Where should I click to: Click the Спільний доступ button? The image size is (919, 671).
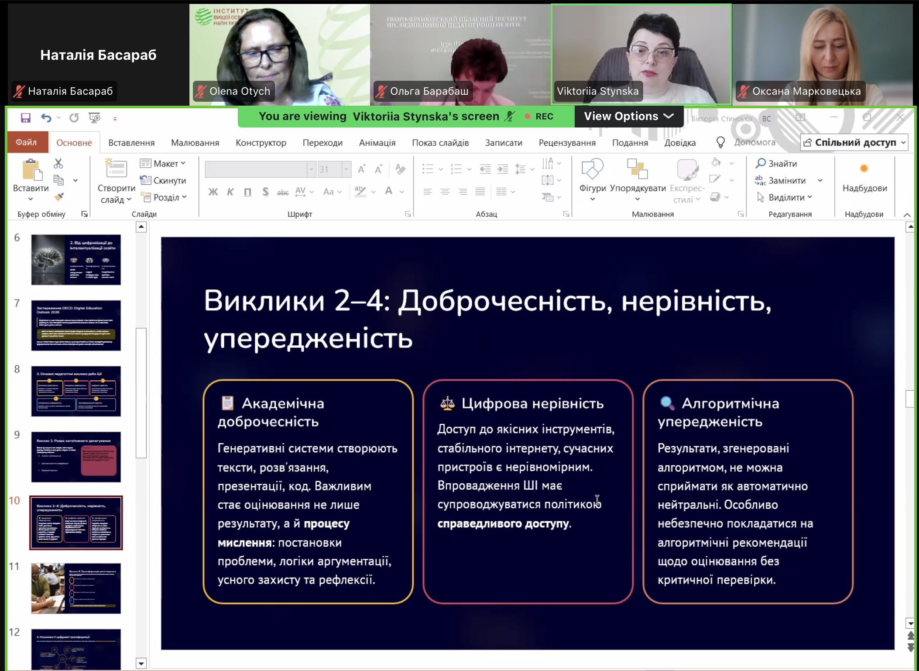coord(854,143)
